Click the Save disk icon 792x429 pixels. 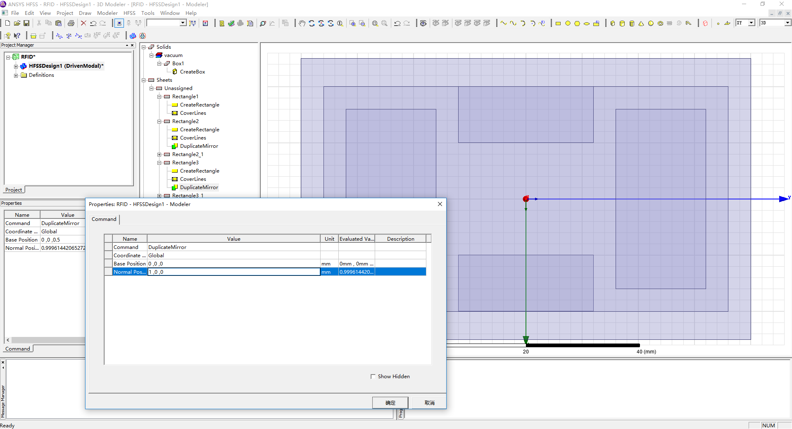pos(26,24)
